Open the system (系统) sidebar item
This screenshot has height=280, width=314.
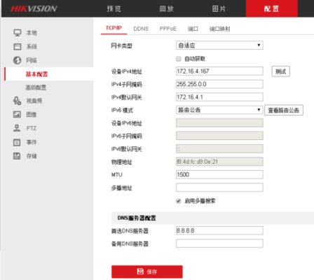(x=32, y=47)
